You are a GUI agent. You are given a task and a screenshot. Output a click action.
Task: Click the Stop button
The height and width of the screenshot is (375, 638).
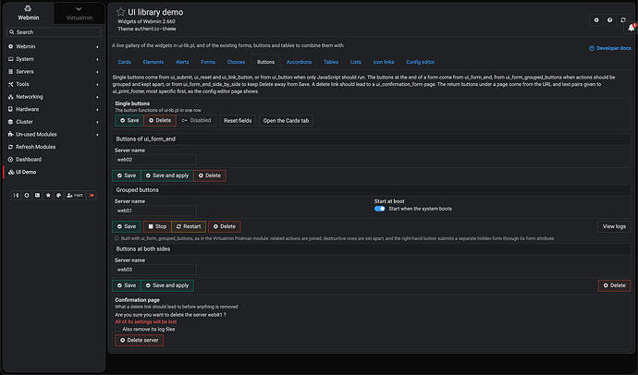(157, 226)
